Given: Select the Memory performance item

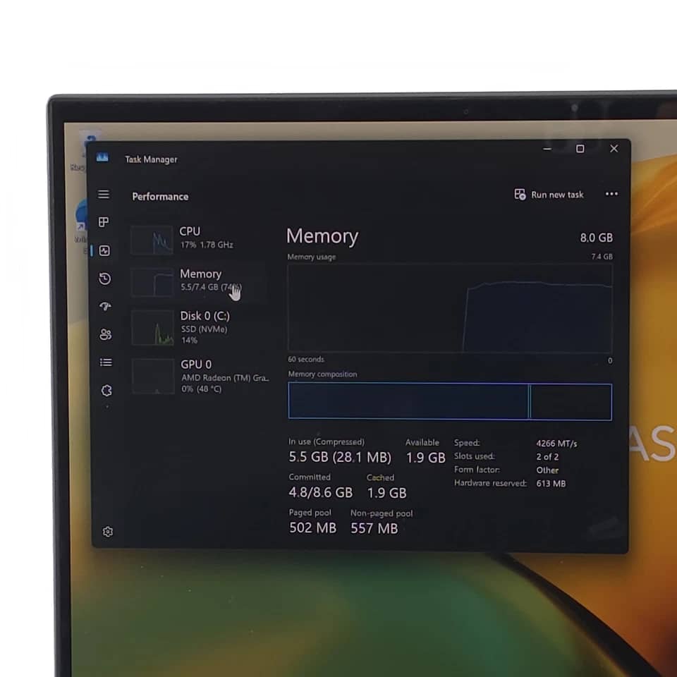Looking at the screenshot, I should (x=199, y=281).
